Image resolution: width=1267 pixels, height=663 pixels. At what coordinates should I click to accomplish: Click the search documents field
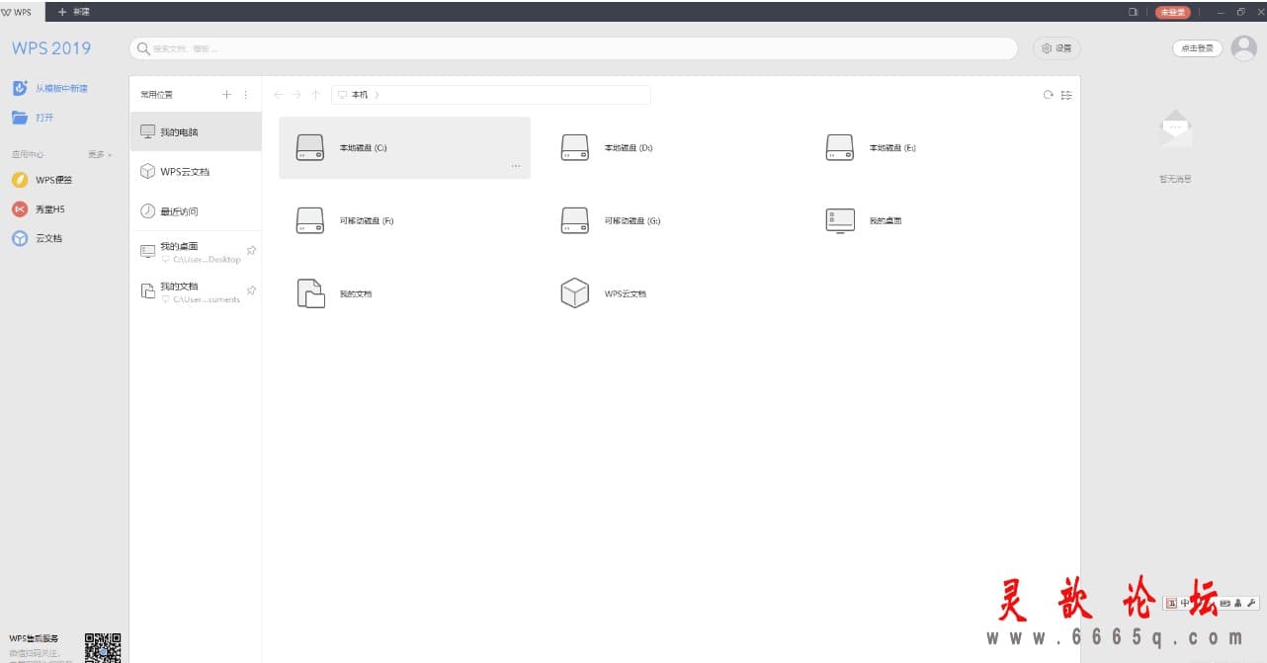coord(573,48)
